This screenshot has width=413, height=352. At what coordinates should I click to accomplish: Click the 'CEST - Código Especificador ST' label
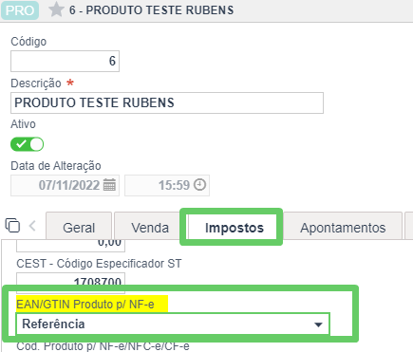tap(99, 264)
